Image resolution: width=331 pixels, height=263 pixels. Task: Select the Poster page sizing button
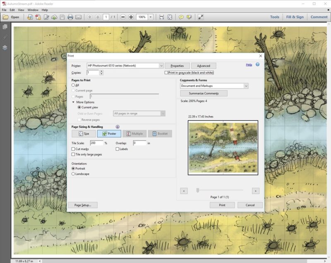tap(109, 134)
